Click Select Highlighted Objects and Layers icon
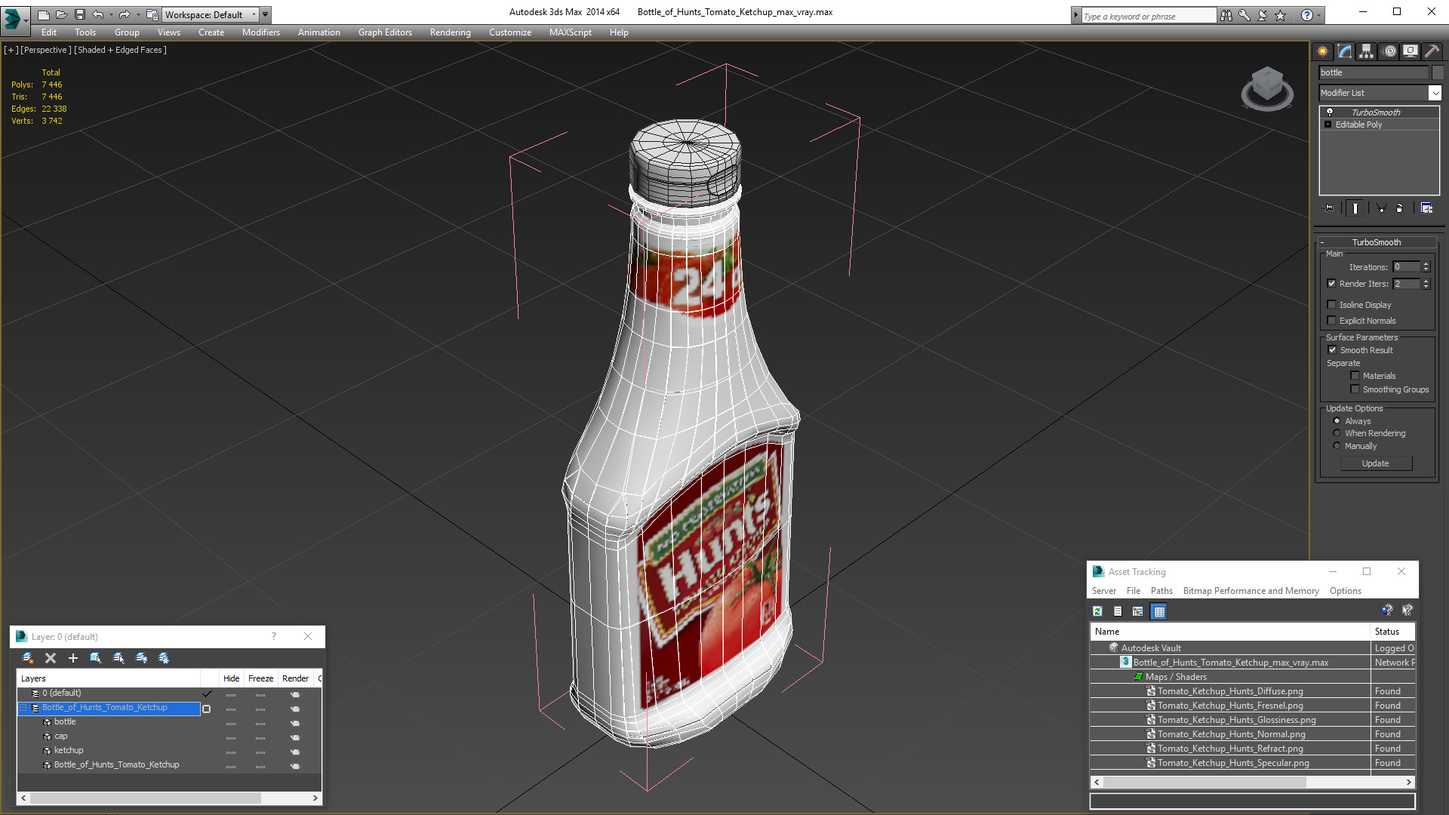This screenshot has width=1449, height=815. click(x=96, y=658)
